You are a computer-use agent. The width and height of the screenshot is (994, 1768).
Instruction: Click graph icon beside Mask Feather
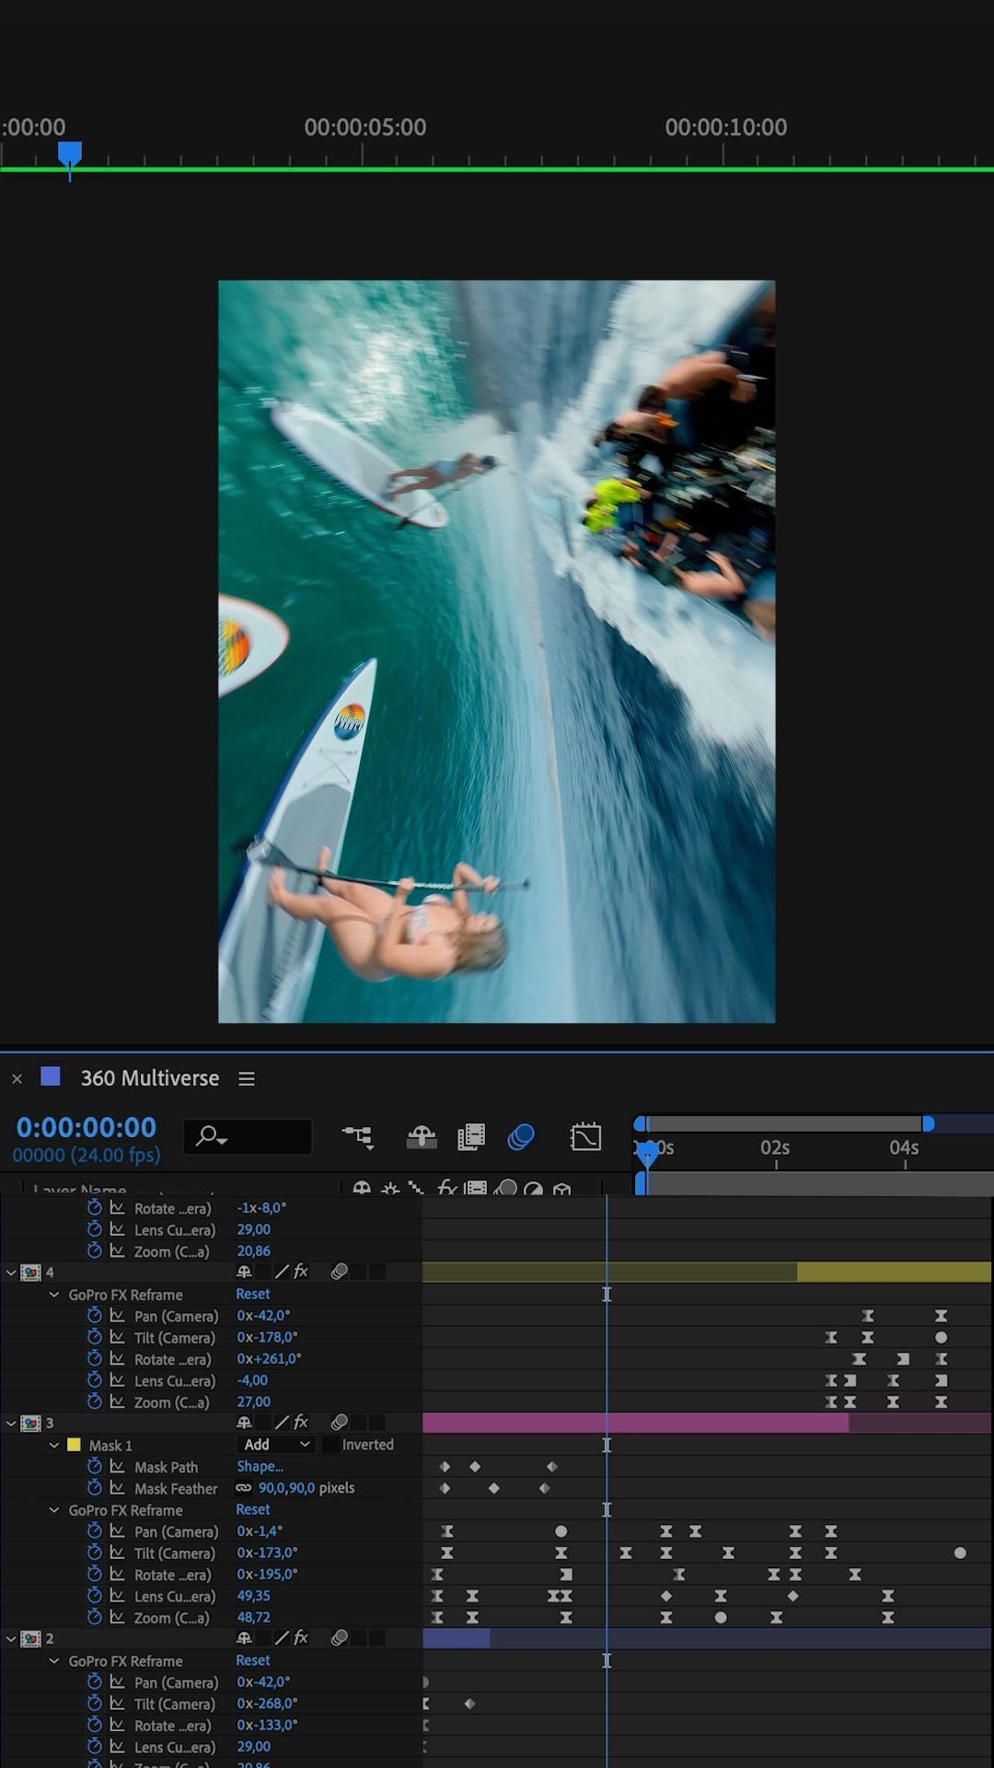point(117,1488)
